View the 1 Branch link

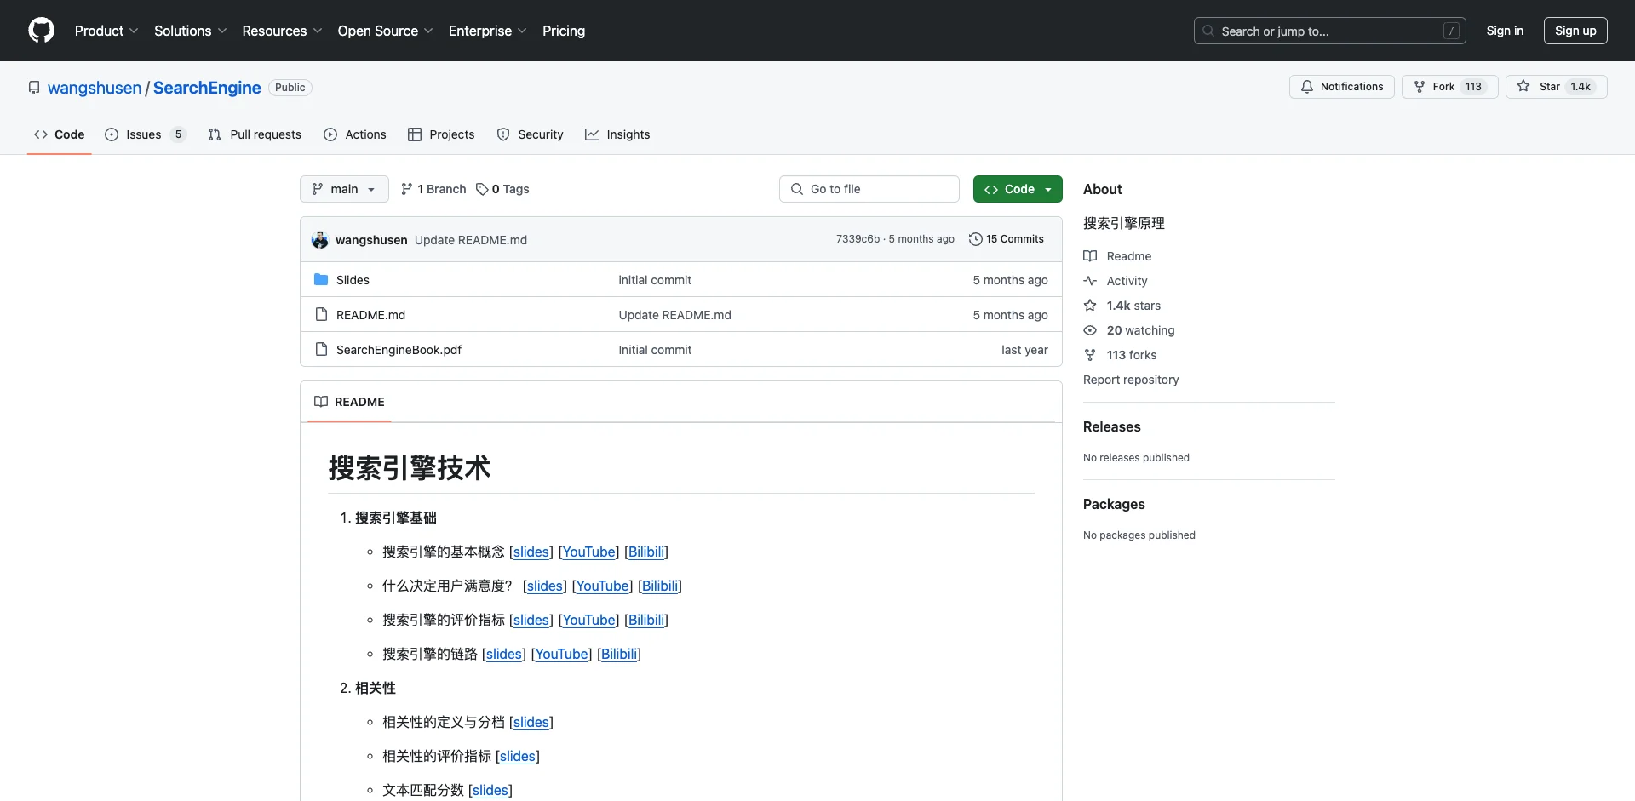pyautogui.click(x=433, y=189)
